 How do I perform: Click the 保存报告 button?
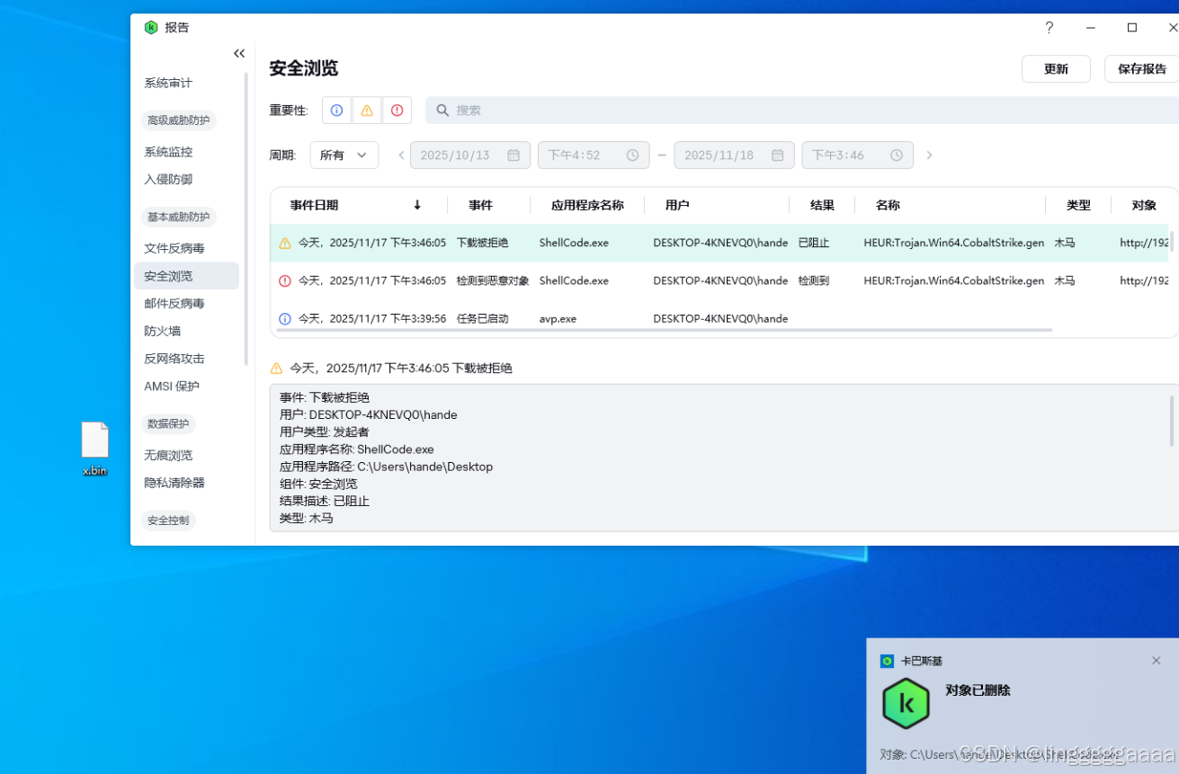coord(1140,68)
